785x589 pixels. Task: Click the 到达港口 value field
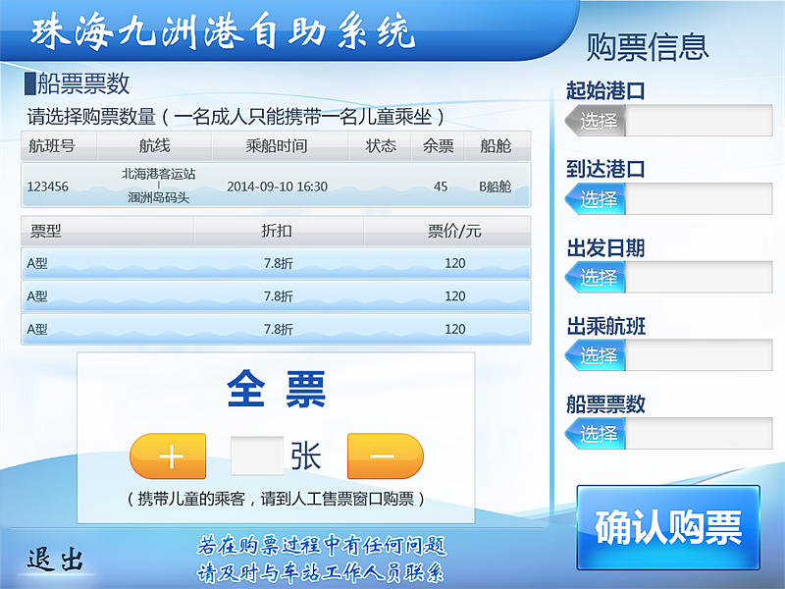pos(699,199)
